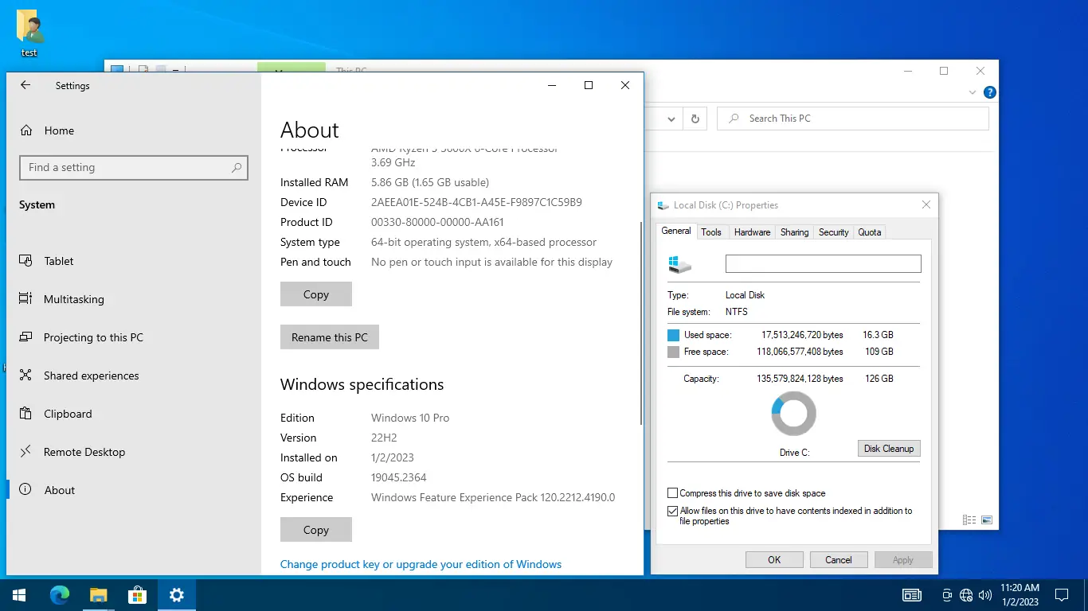The height and width of the screenshot is (611, 1088).
Task: Uncheck allow files to have contents indexed
Action: 672,511
